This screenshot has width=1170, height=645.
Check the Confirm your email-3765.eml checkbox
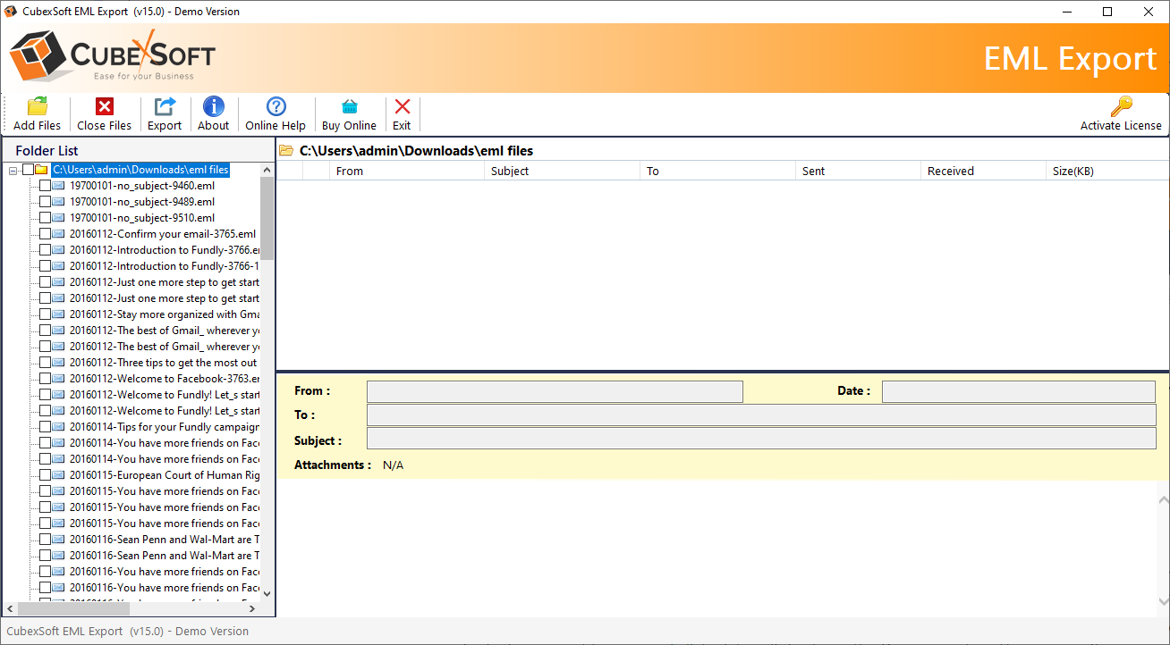click(x=45, y=234)
